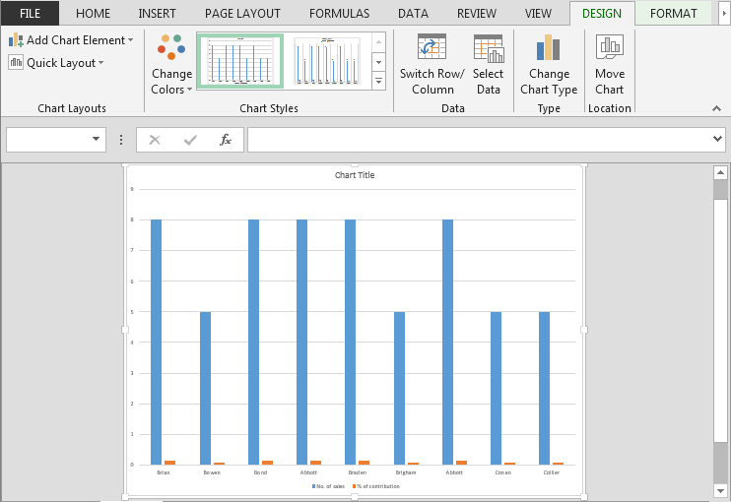
Task: Collapse the ribbon with the caret arrow
Action: coord(716,108)
